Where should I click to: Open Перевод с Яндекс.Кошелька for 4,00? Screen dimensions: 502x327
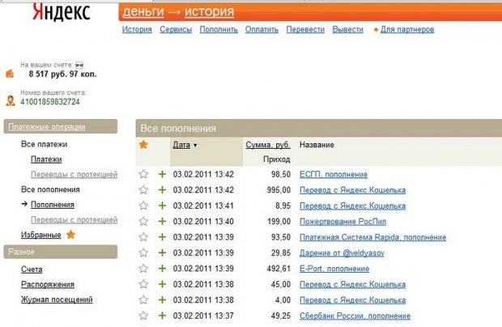click(352, 300)
